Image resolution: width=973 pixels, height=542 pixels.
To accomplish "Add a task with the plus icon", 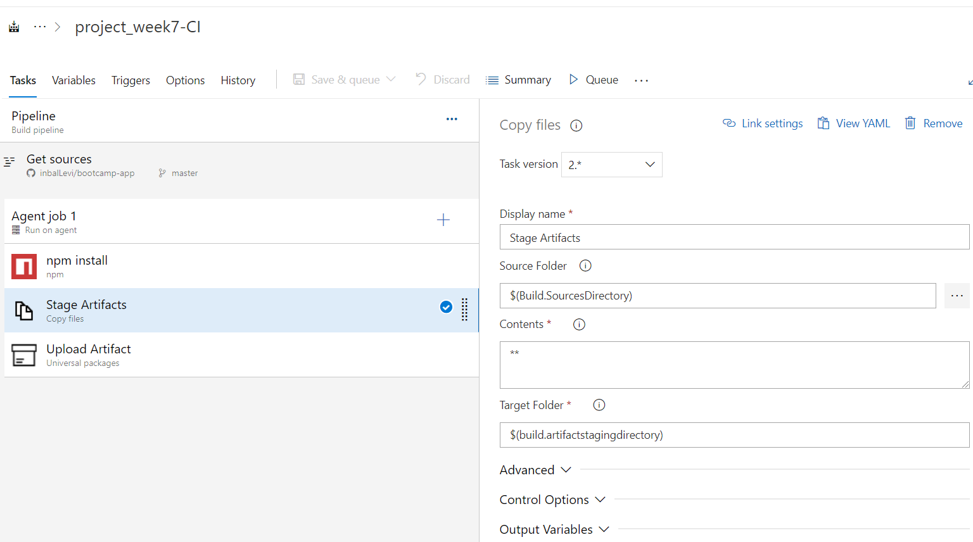I will pos(443,220).
